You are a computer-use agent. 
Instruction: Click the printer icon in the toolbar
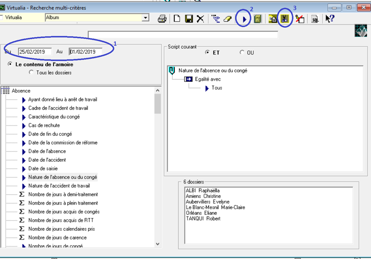click(x=162, y=19)
